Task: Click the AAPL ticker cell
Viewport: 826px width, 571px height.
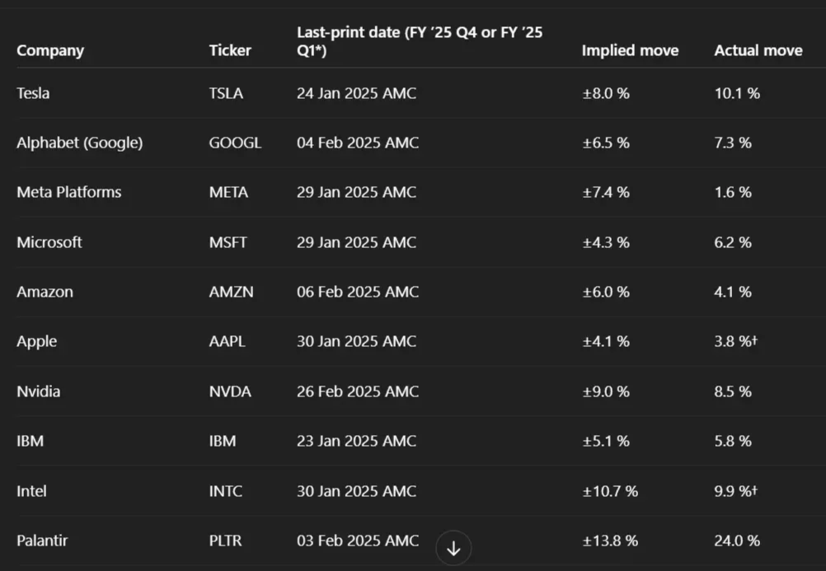Action: 227,341
